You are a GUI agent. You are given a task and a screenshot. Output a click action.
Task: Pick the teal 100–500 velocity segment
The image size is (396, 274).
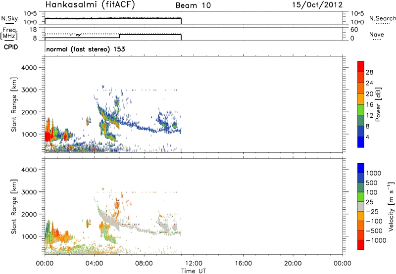[361, 187]
